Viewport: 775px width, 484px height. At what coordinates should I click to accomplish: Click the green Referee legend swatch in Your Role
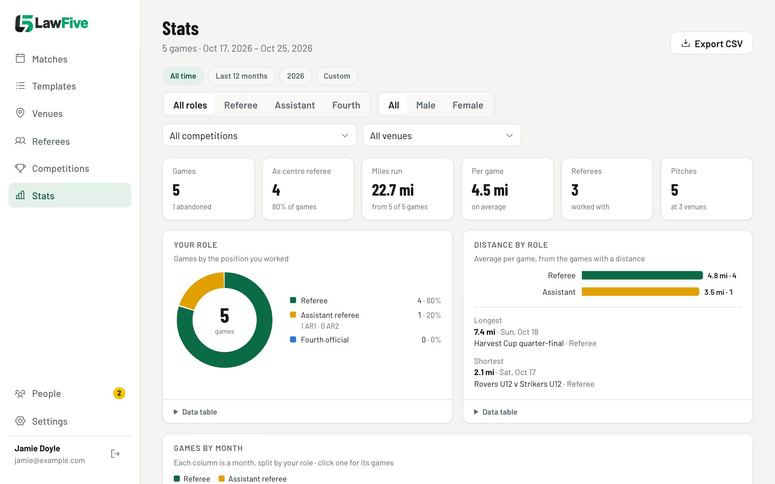[x=293, y=300]
